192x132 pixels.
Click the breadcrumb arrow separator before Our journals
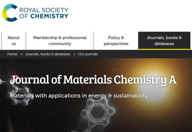click(74, 54)
